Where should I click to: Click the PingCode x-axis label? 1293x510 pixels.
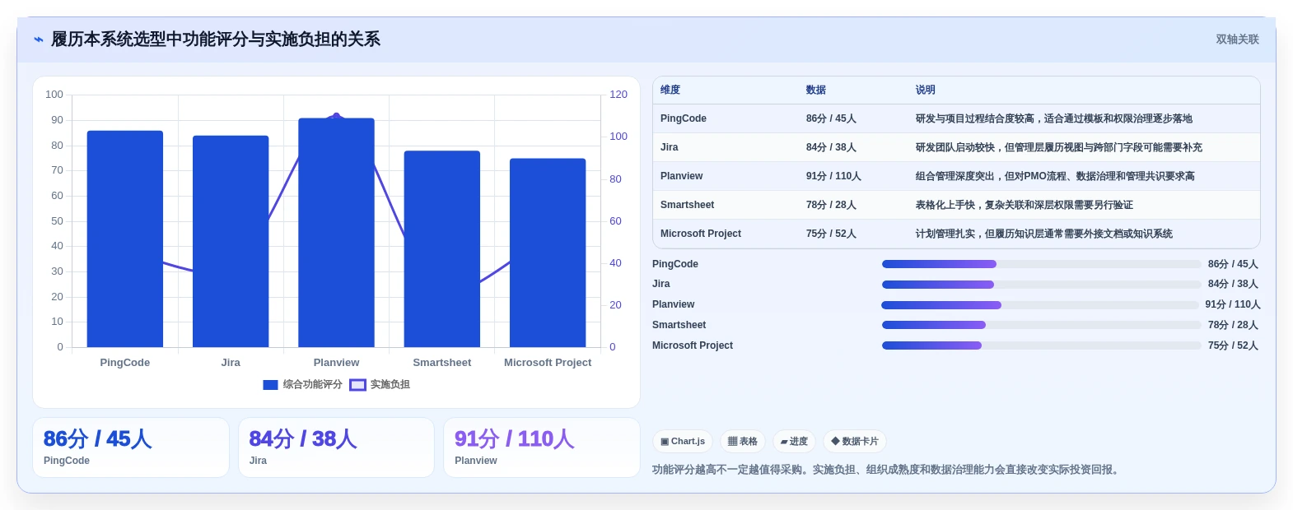tap(125, 363)
